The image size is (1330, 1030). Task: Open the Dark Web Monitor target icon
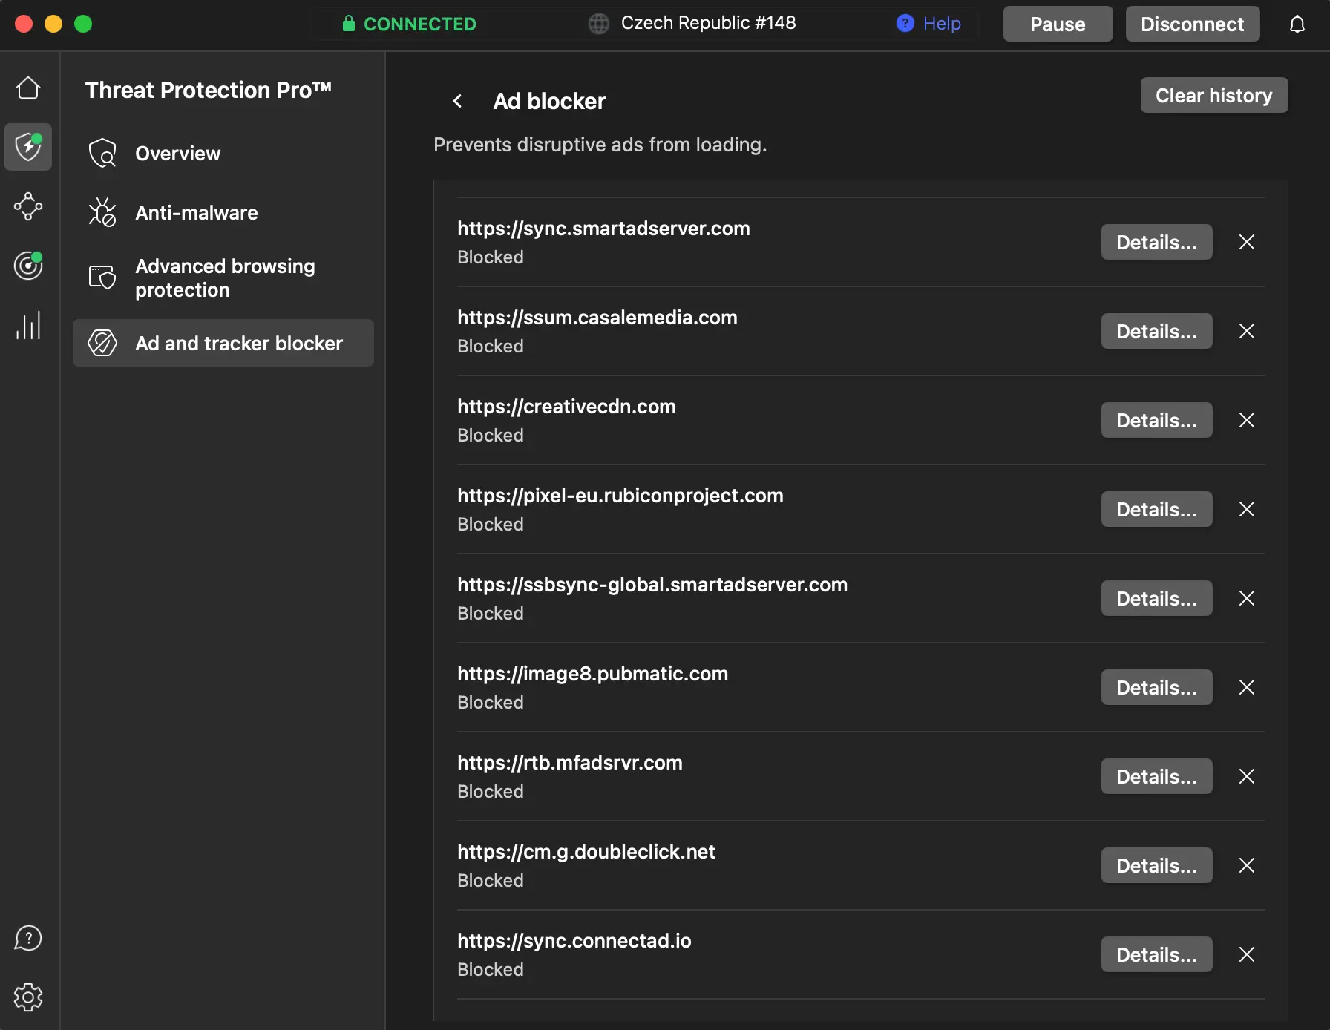[x=28, y=266]
